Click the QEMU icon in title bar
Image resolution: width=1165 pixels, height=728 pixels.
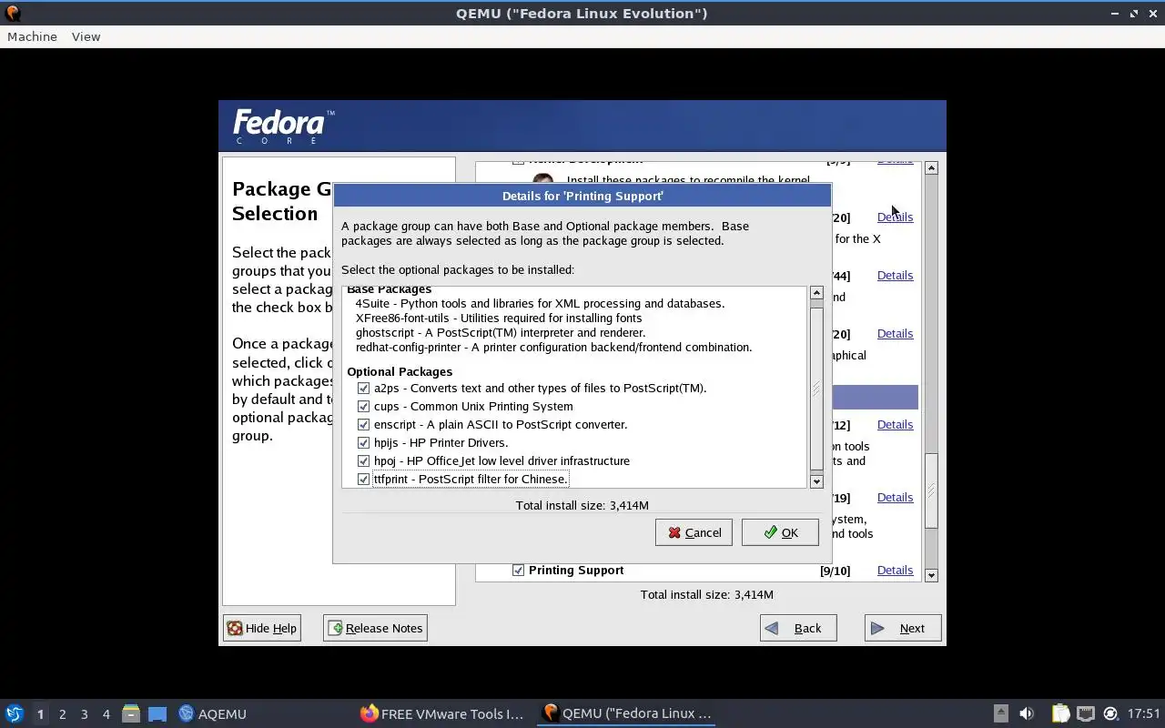(x=12, y=13)
